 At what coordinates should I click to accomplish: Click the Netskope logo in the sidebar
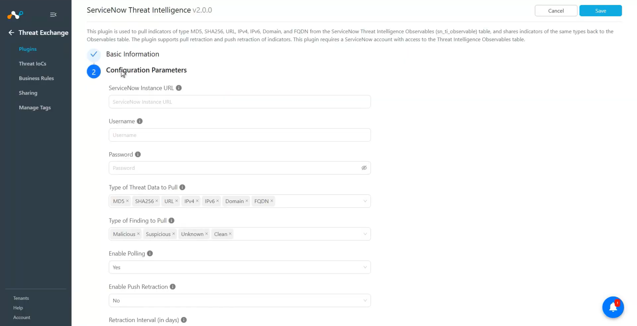coord(15,15)
